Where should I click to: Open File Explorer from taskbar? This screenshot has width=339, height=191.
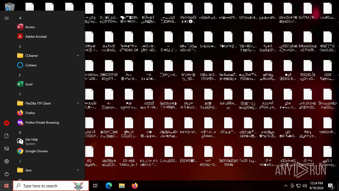122,186
